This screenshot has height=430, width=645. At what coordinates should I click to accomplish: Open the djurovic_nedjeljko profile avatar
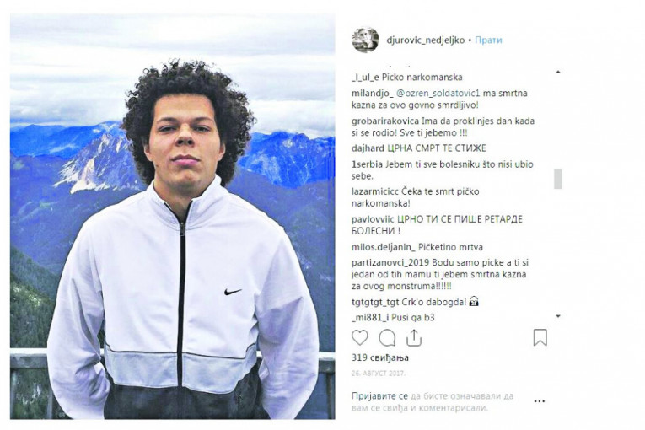(x=365, y=40)
